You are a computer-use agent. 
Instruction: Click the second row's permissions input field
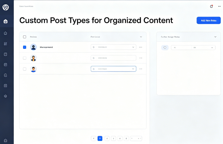[x=113, y=58]
